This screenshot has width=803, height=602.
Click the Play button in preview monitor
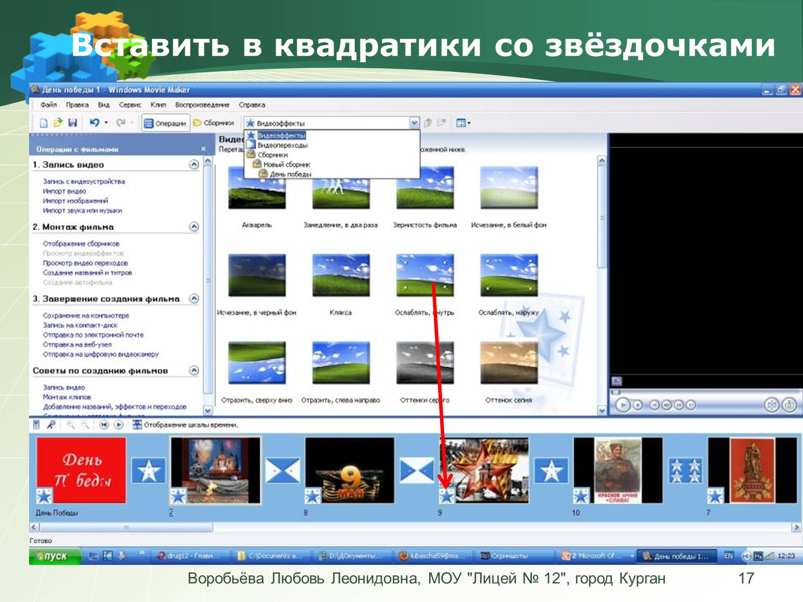point(622,404)
